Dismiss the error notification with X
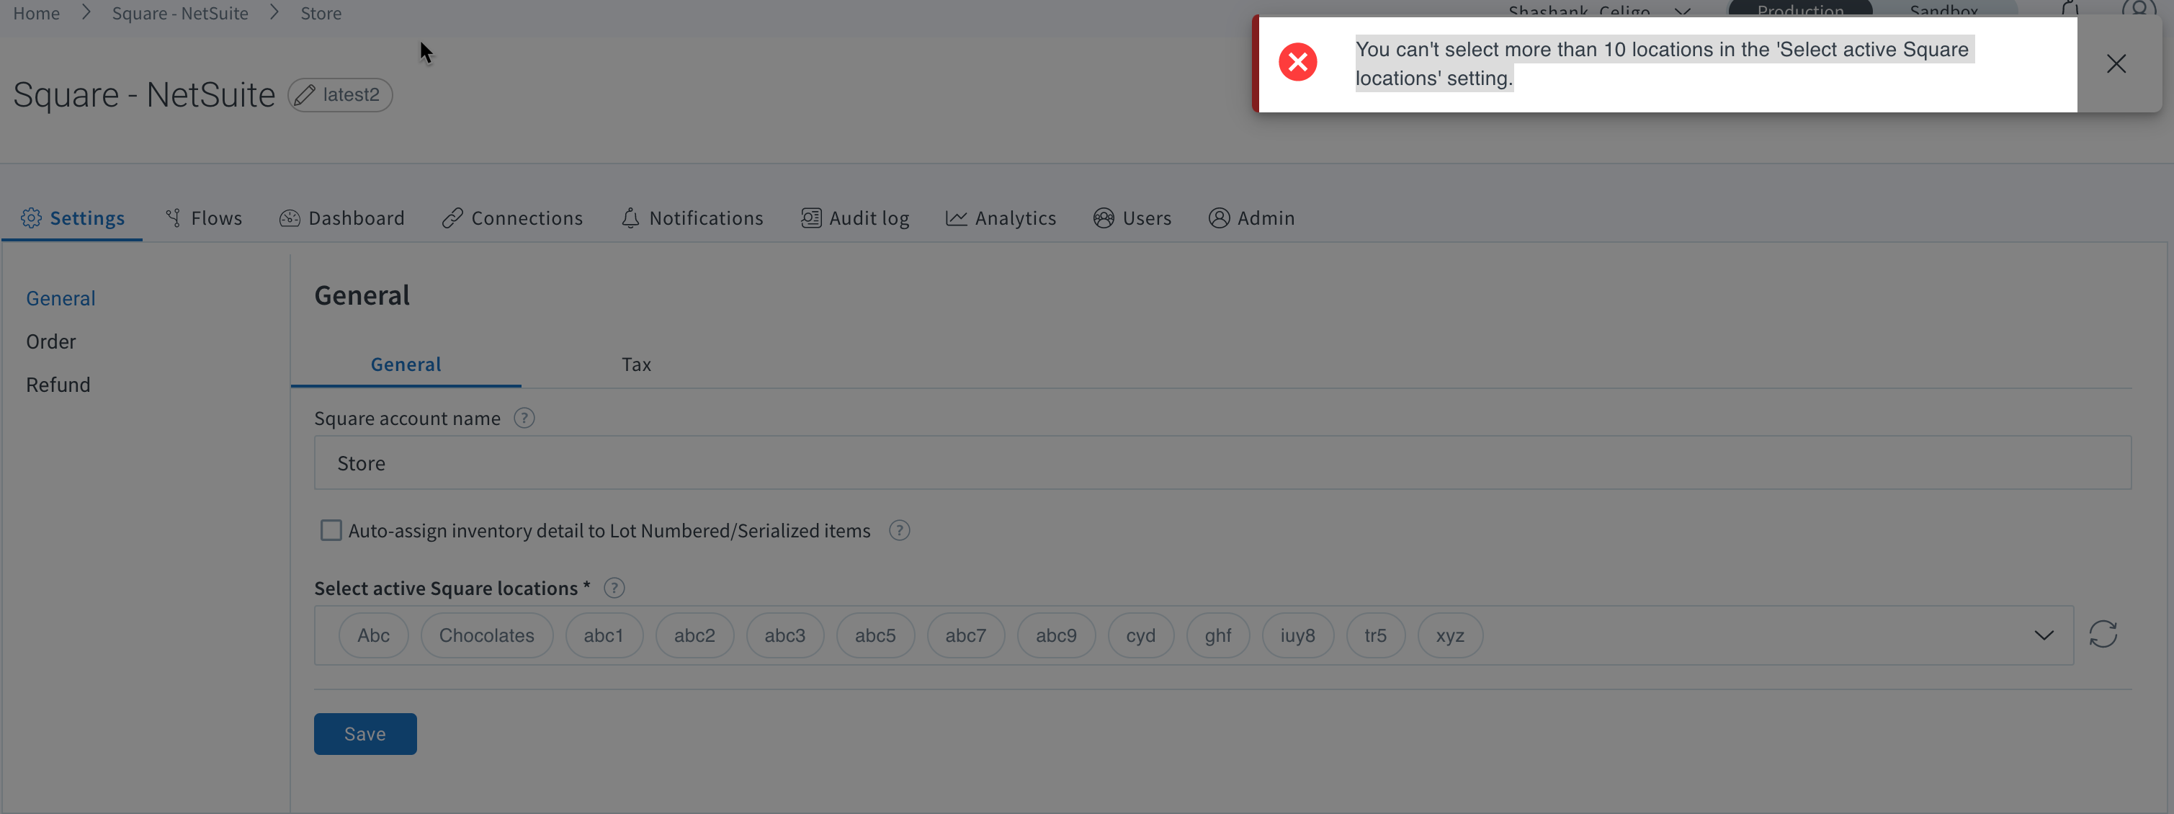Screen dimensions: 2174x814 coord(2116,63)
